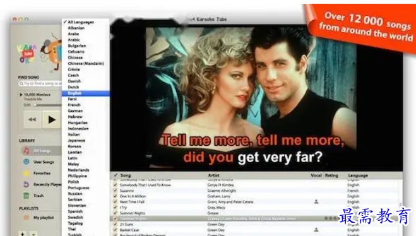The width and height of the screenshot is (416, 236).
Task: Click the User Songs smiley icon
Action: 27,162
